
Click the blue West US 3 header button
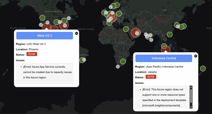45,36
